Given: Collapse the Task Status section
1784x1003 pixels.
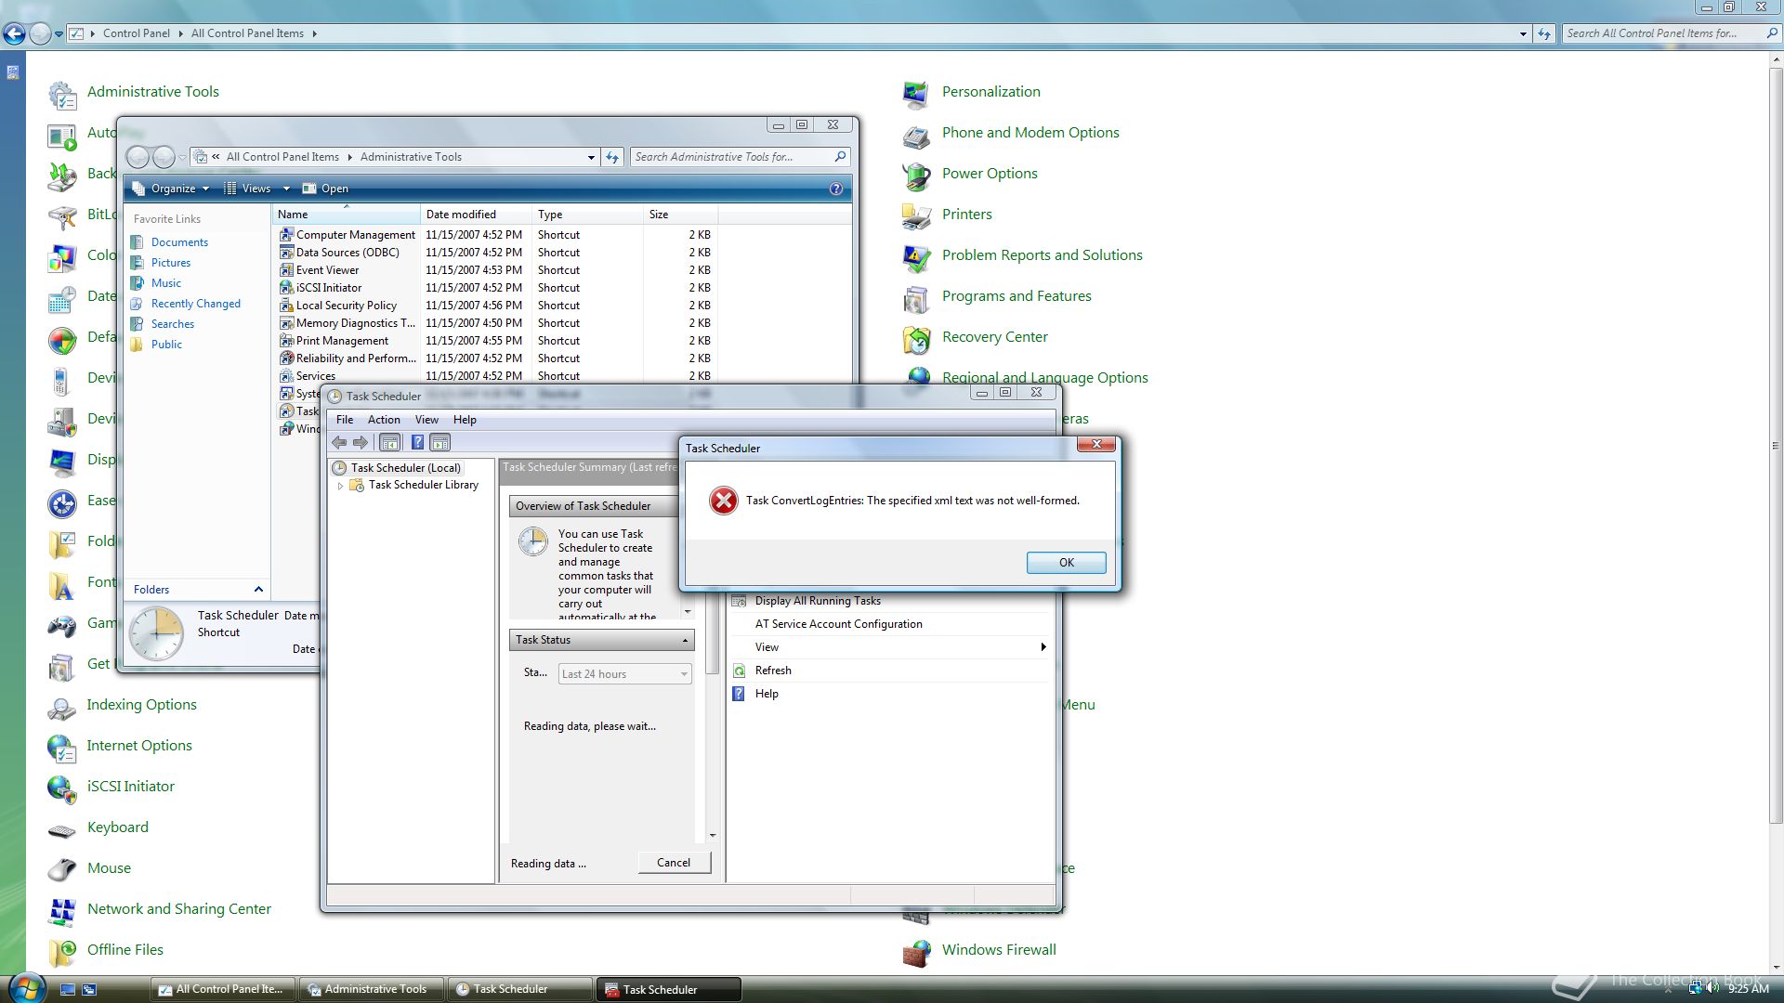Looking at the screenshot, I should (x=685, y=640).
